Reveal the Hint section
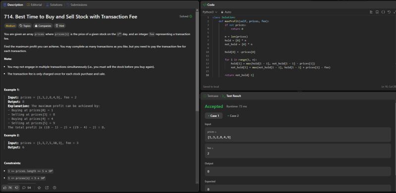The width and height of the screenshot is (396, 193). point(60,26)
